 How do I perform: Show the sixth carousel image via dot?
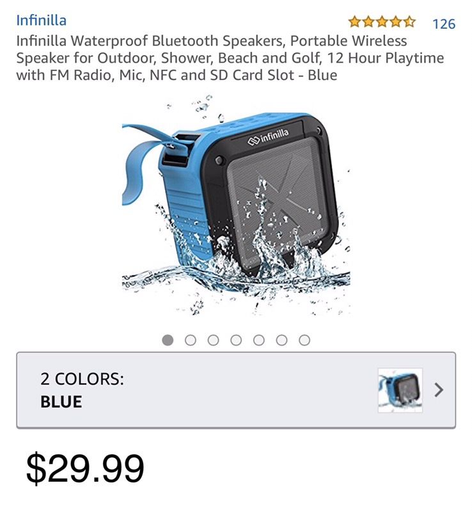(281, 340)
